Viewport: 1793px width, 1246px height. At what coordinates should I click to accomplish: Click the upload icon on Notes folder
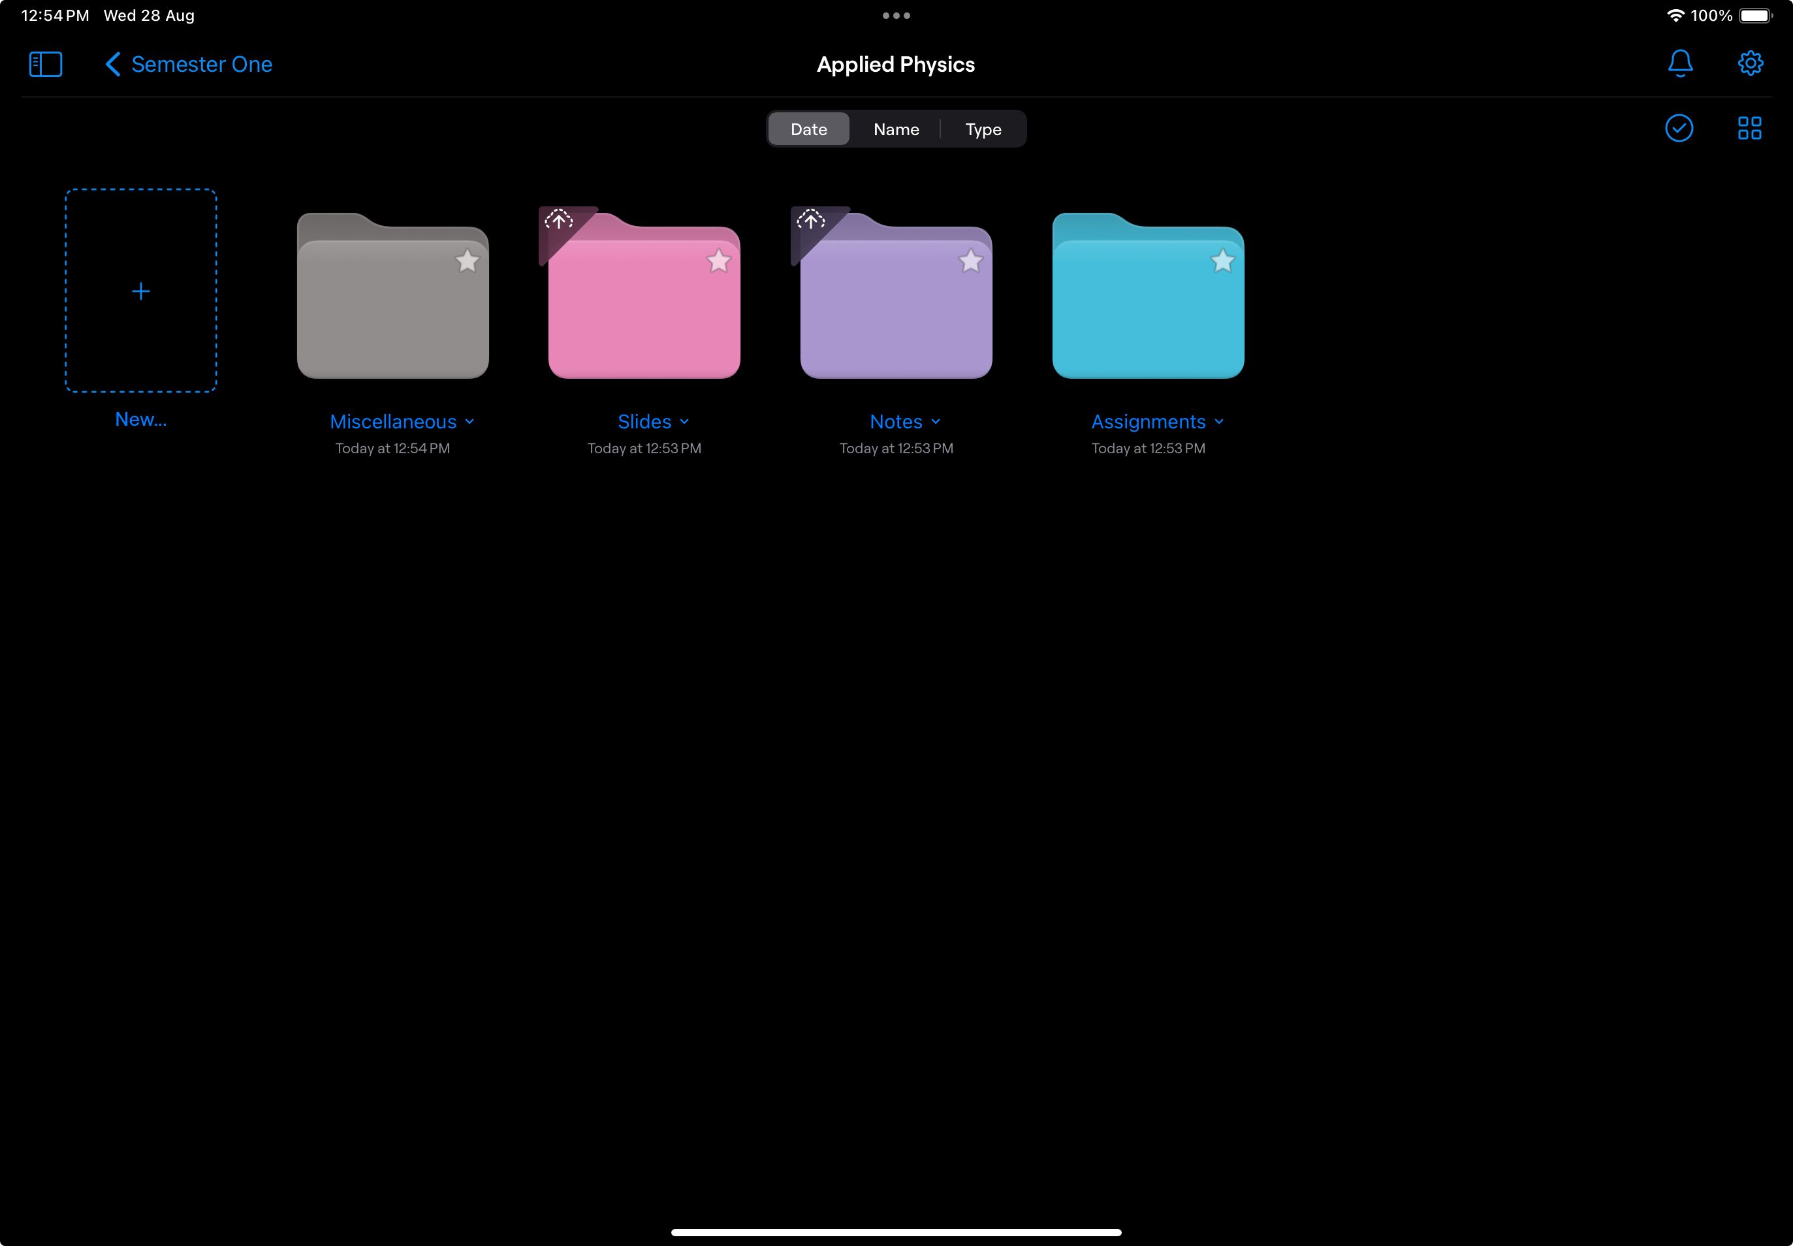(x=812, y=219)
